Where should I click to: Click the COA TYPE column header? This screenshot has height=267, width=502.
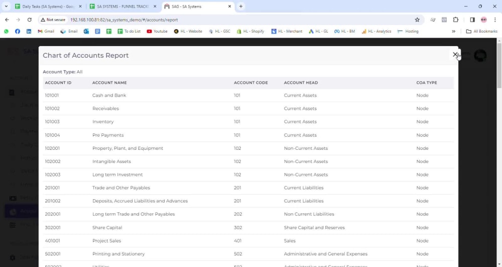[x=426, y=83]
